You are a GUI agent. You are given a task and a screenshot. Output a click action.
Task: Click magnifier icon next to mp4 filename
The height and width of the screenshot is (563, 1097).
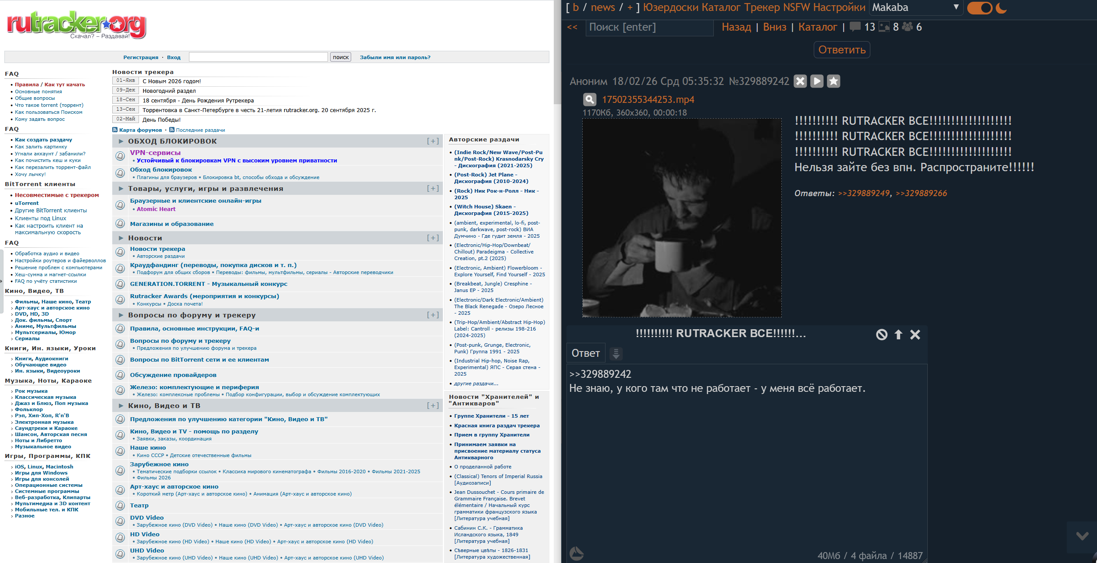[590, 100]
